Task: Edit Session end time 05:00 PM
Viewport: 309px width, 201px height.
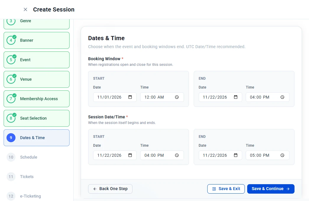Action: pyautogui.click(x=268, y=155)
